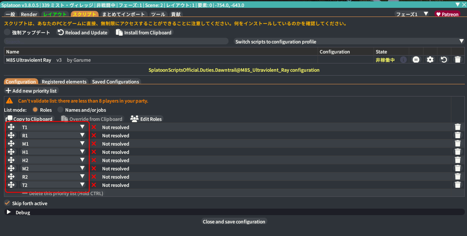Open the Patreon link
This screenshot has height=236, width=467.
[x=447, y=14]
